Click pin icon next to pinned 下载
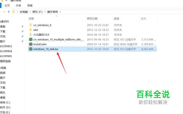This screenshot has width=183, height=114. pyautogui.click(x=22, y=31)
